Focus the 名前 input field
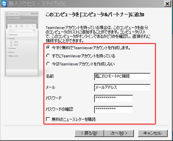 coord(122,77)
